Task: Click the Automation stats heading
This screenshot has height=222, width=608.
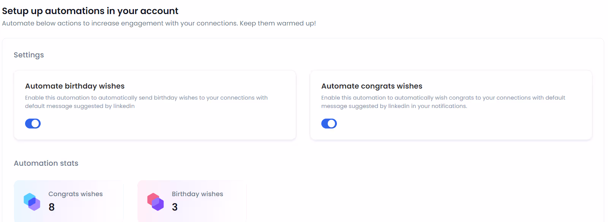Action: (46, 163)
